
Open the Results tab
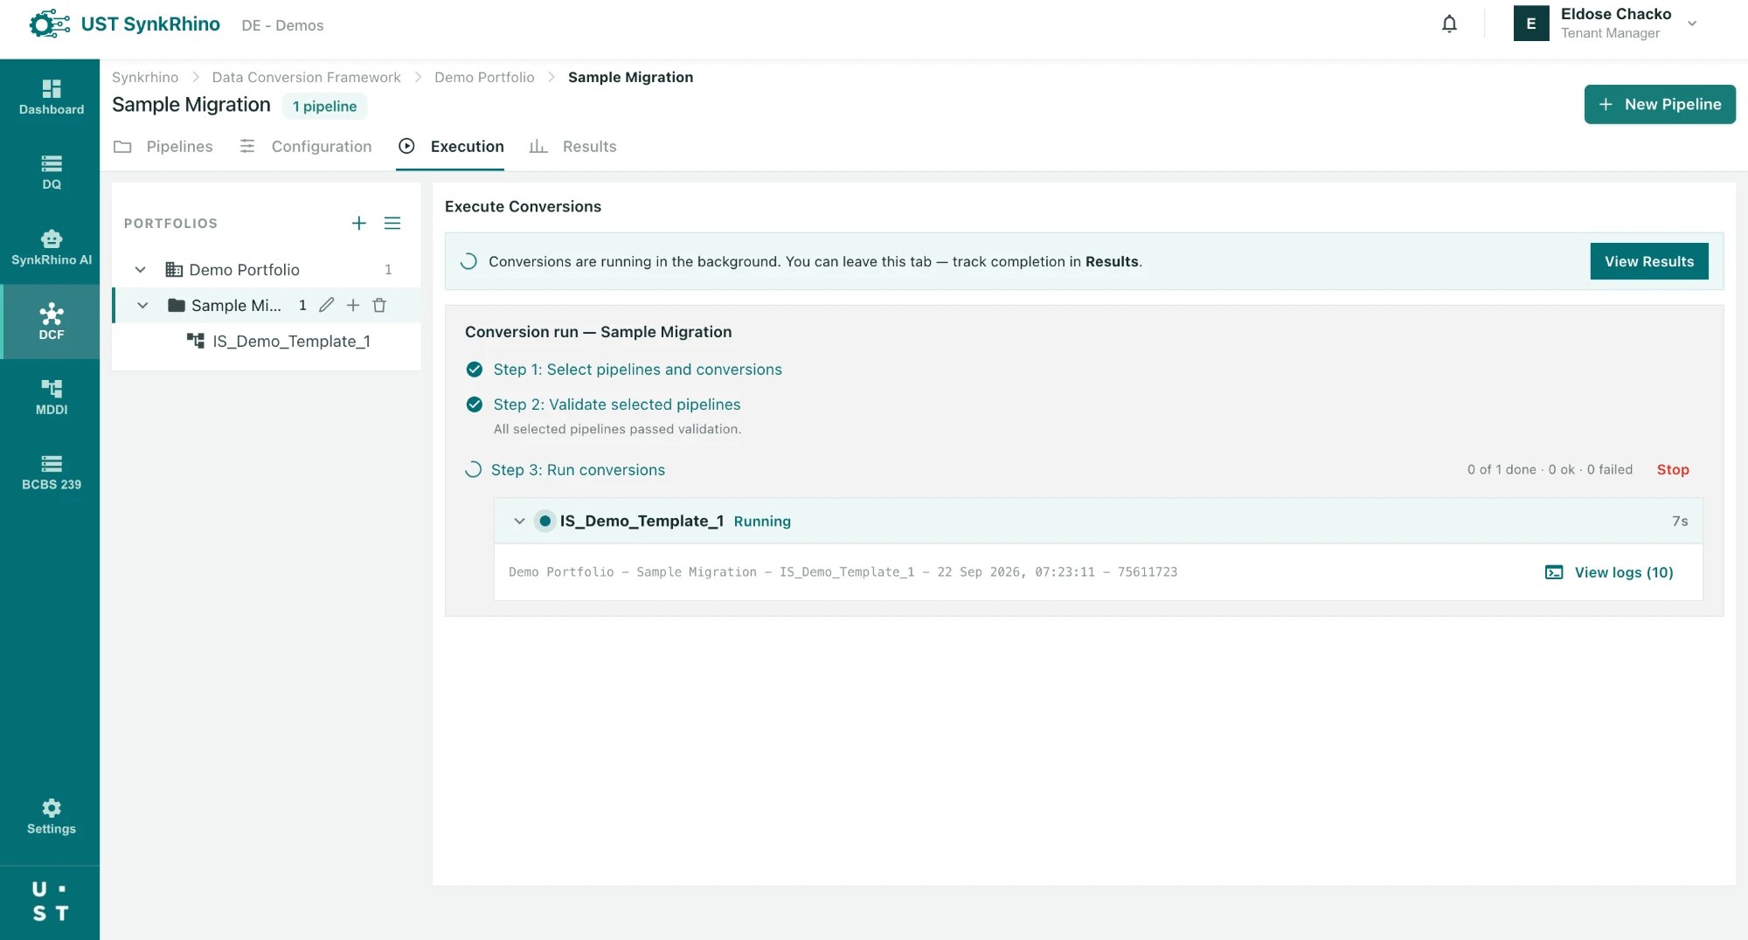573,147
